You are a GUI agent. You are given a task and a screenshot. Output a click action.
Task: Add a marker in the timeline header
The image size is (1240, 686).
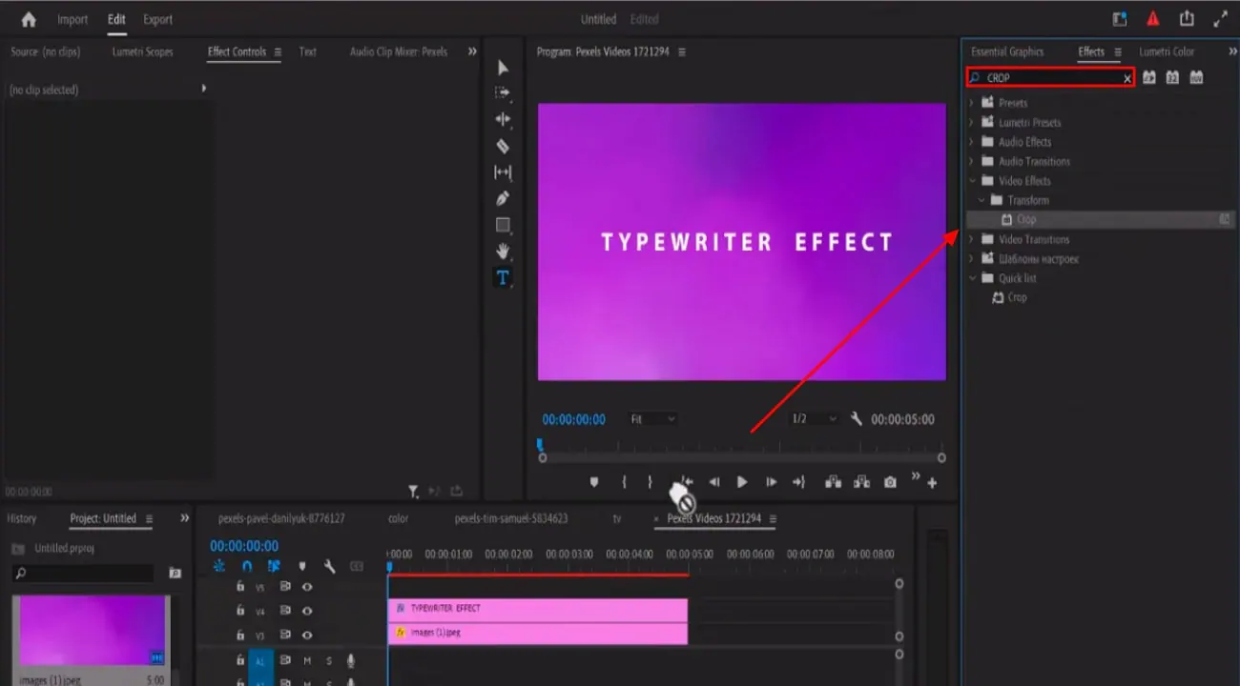(x=302, y=566)
